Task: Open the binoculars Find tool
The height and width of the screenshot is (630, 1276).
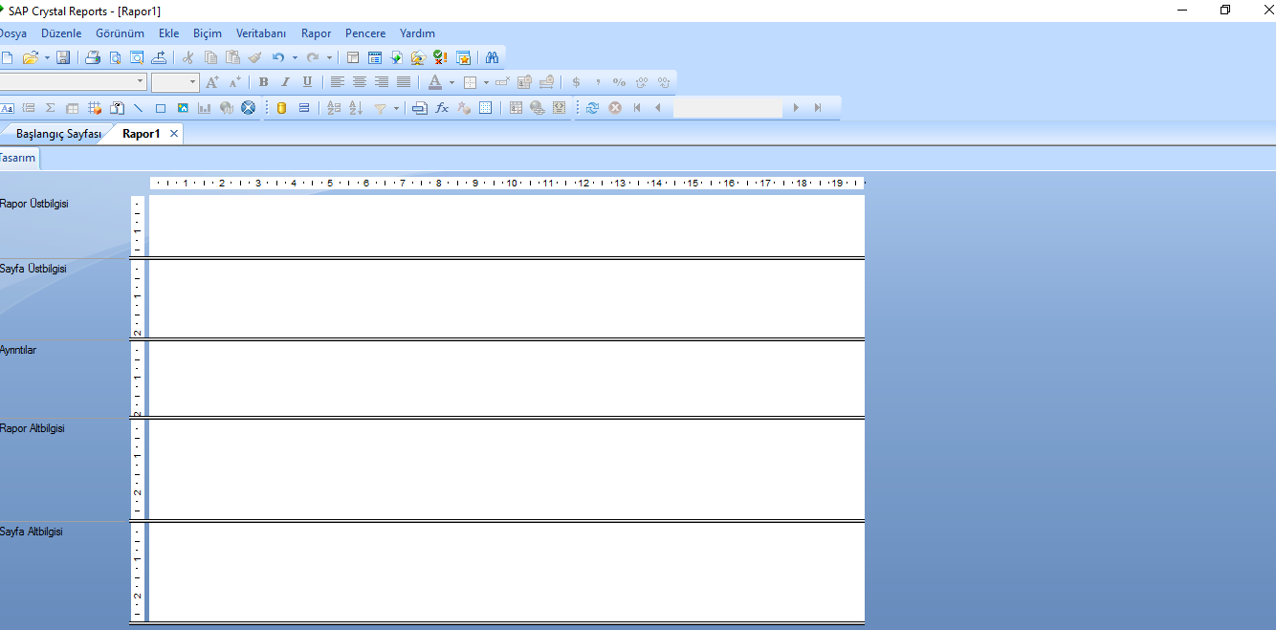Action: 493,57
